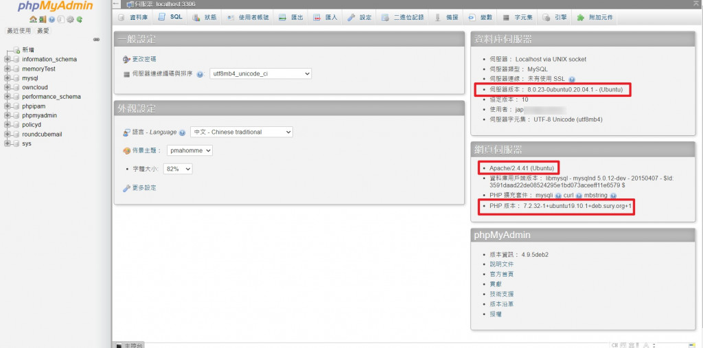Expand the mysql database node
Image resolution: width=703 pixels, height=348 pixels.
[x=7, y=78]
